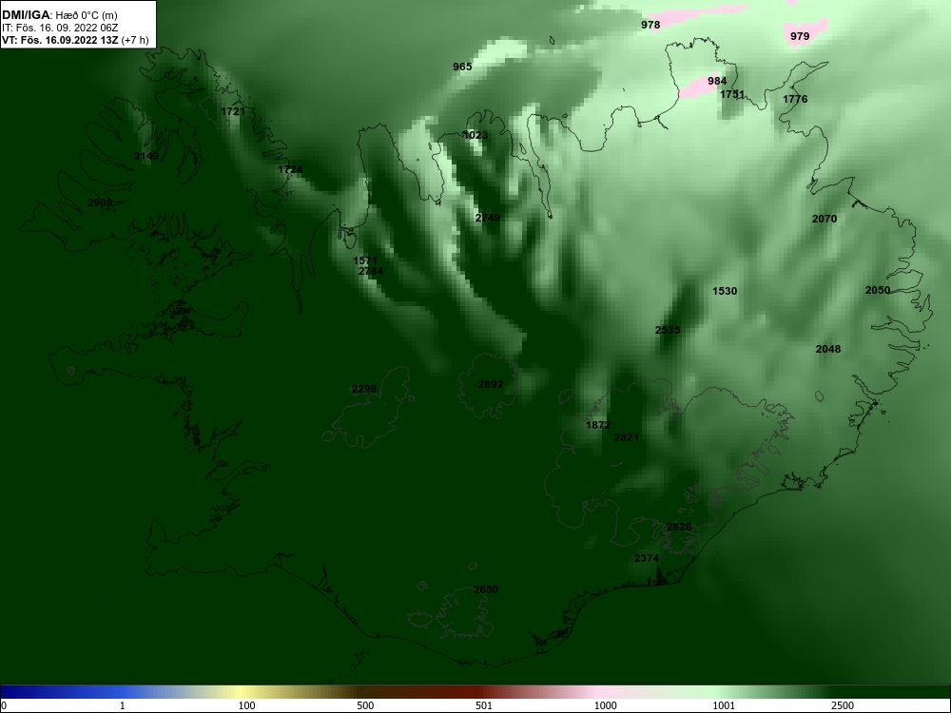Viewport: 951px width, 713px height.
Task: Click the DMI/IGA Hæð 0°C title text
Action: 60,15
